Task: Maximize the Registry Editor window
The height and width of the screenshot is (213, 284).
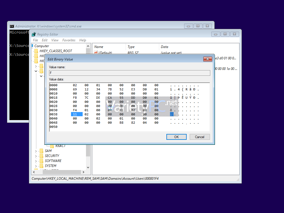Action: [225, 34]
